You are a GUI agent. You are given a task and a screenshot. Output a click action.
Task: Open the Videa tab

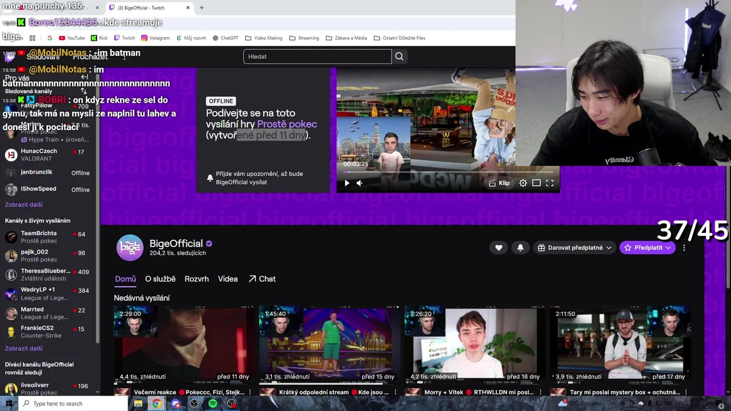point(228,279)
